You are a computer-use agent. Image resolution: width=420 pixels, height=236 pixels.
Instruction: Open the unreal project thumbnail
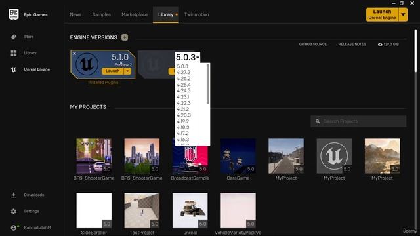point(190,210)
